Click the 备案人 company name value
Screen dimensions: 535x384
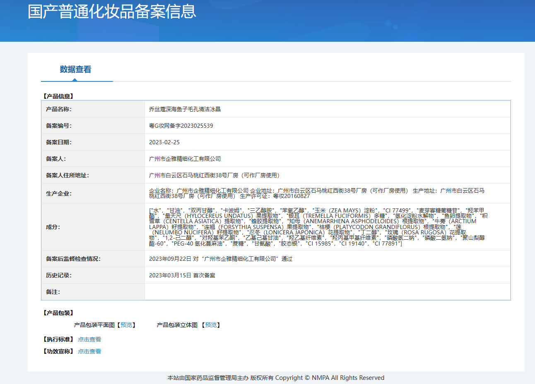185,159
